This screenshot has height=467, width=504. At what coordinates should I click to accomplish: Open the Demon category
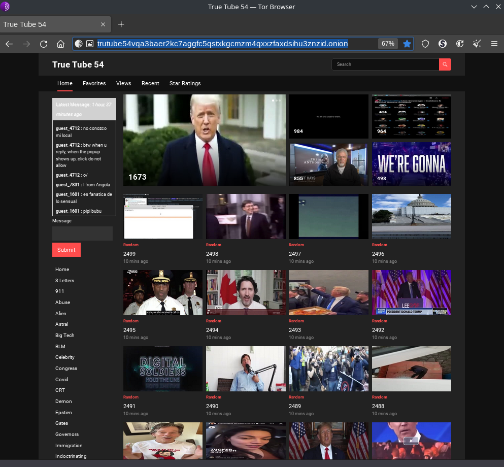63,402
